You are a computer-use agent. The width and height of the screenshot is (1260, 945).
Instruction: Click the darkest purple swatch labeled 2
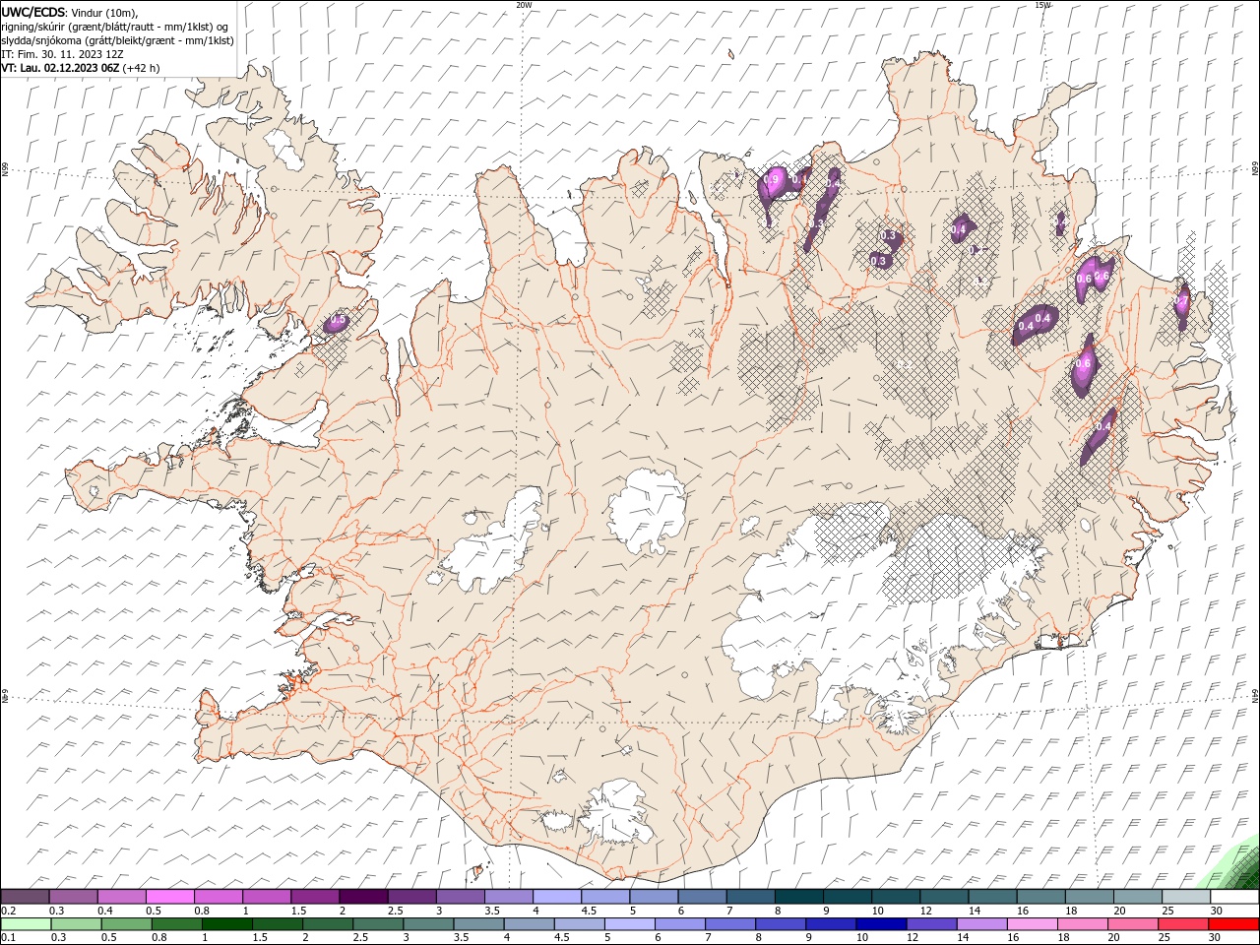tap(363, 897)
